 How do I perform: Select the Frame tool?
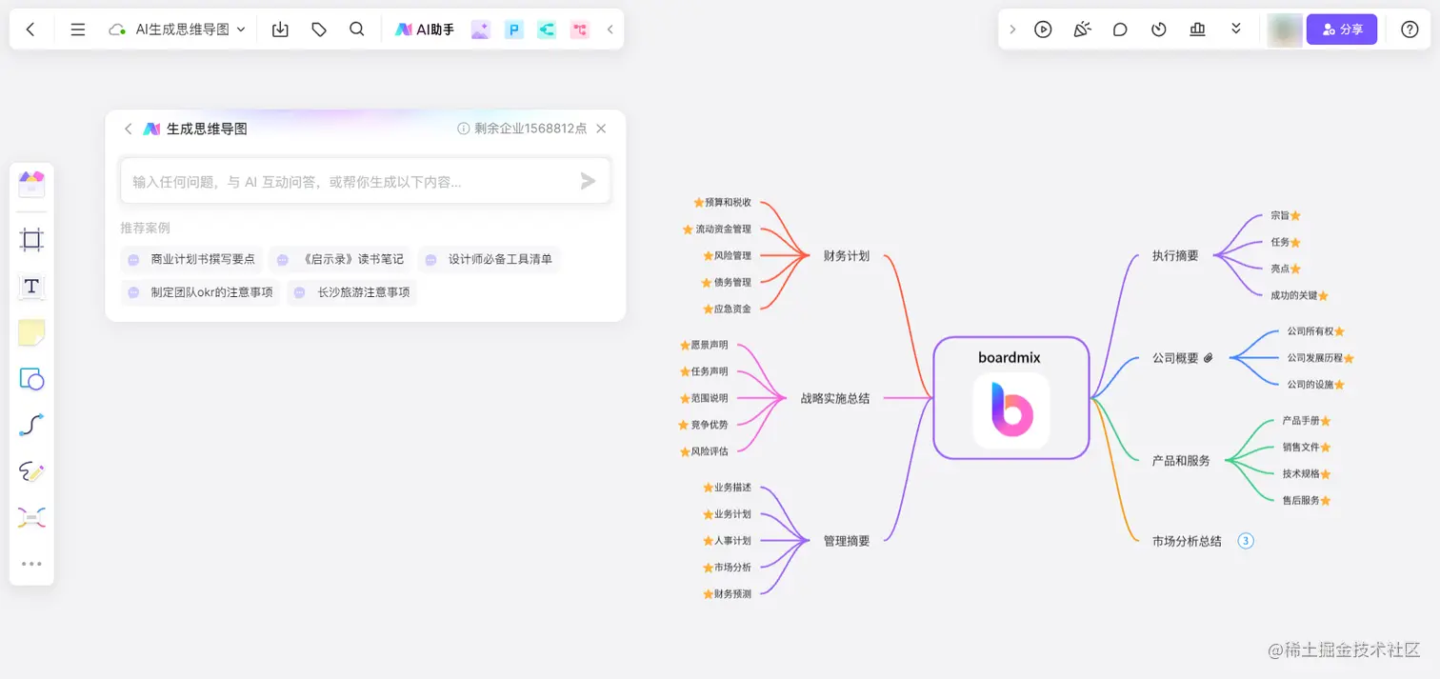(x=31, y=240)
